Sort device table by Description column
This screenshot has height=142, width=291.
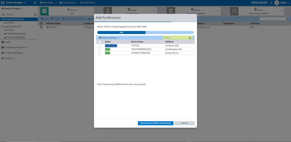[x=229, y=23]
